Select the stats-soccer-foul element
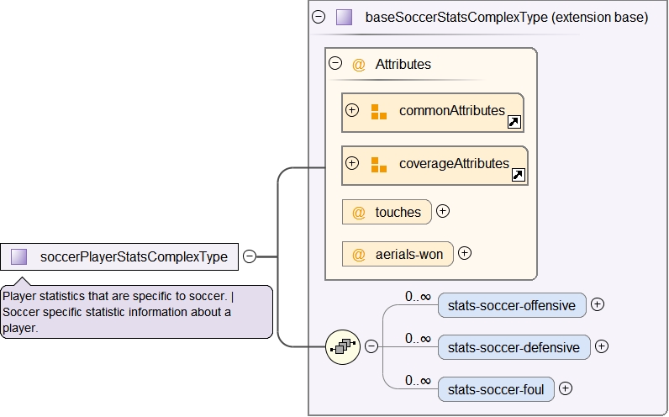The width and height of the screenshot is (669, 417). pyautogui.click(x=496, y=389)
